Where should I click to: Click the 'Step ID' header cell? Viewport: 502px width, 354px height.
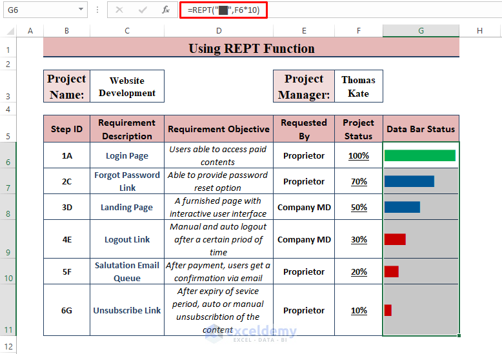click(66, 129)
